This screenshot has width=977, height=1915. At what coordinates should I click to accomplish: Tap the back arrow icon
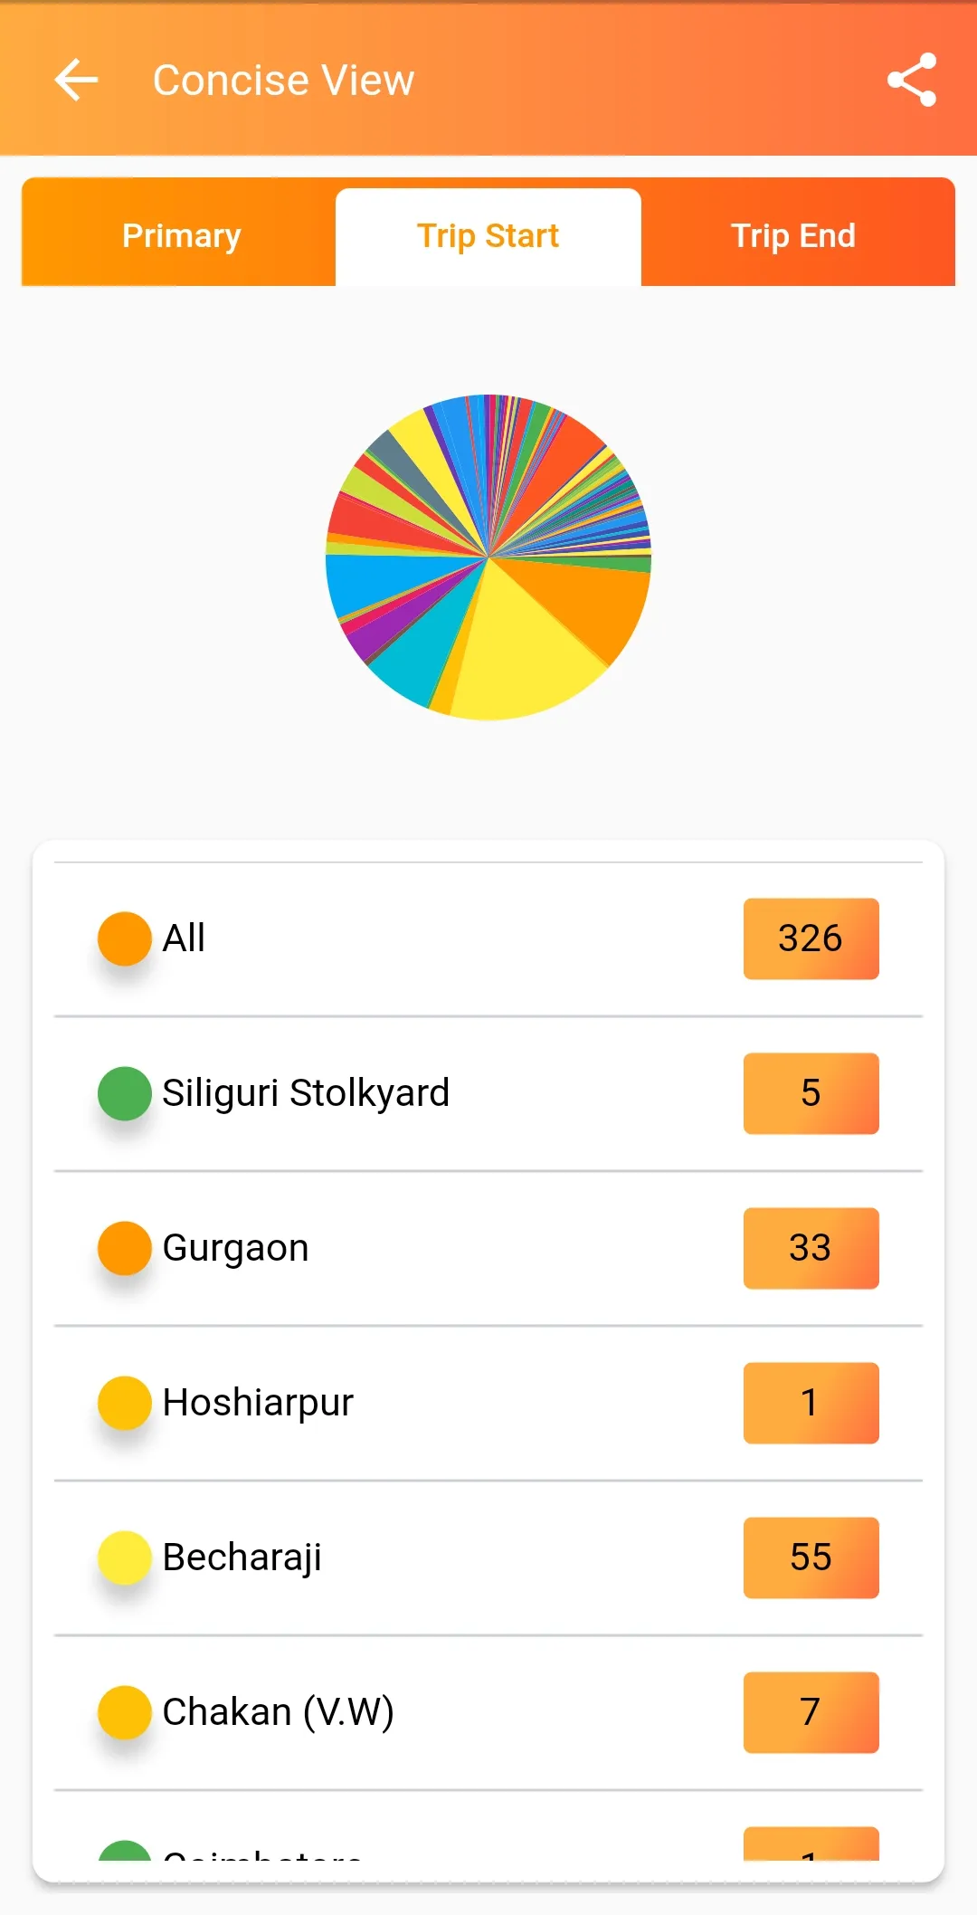(76, 80)
